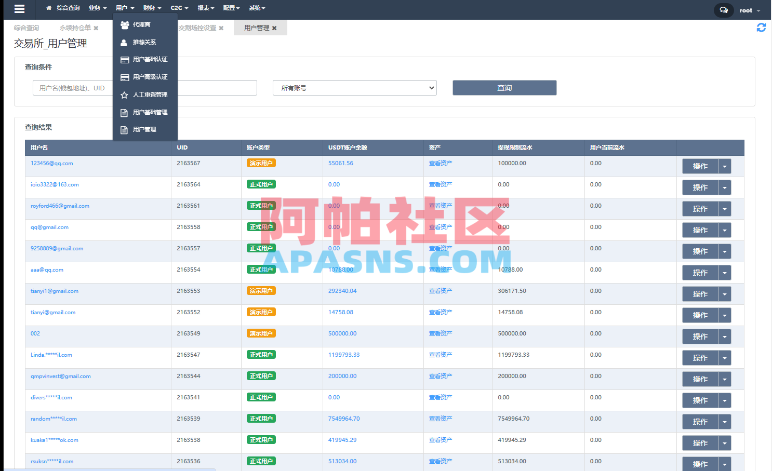Open the hamburger navigation menu
Screen dimensions: 772x471
pos(19,9)
